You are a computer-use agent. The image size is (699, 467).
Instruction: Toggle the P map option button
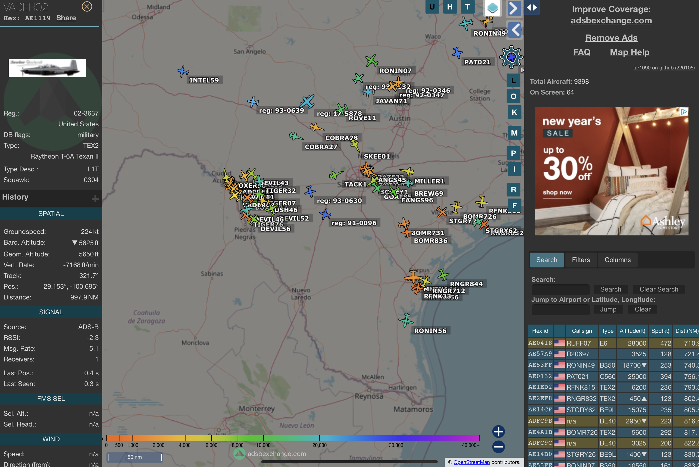pyautogui.click(x=514, y=153)
